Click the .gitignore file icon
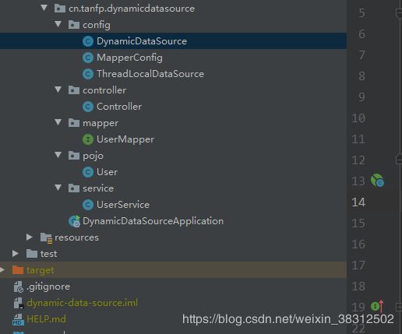The height and width of the screenshot is (334, 402). point(18,287)
